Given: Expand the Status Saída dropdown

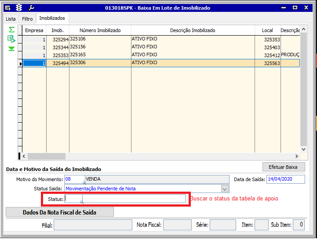Looking at the screenshot, I should coord(225,189).
